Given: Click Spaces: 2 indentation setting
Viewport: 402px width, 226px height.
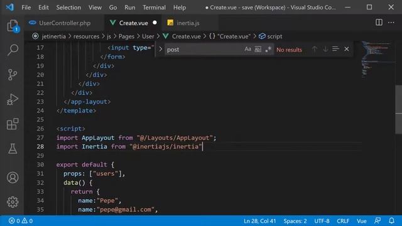Looking at the screenshot, I should tap(295, 220).
